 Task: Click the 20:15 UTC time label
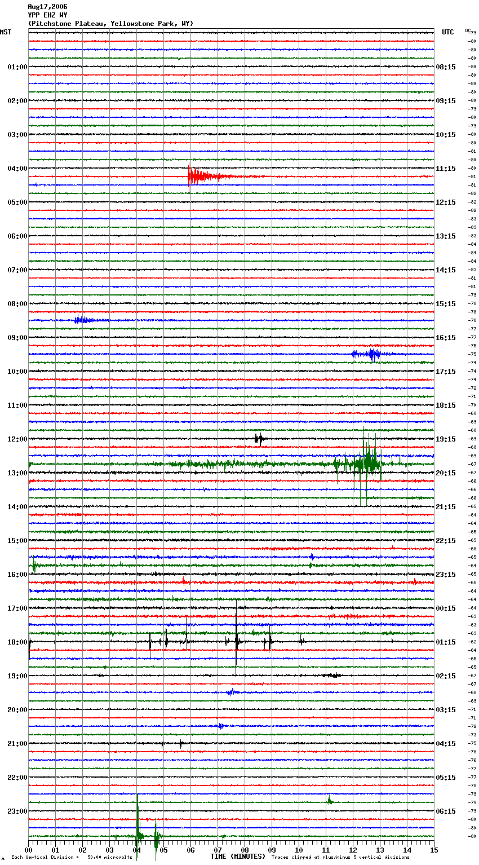(446, 473)
